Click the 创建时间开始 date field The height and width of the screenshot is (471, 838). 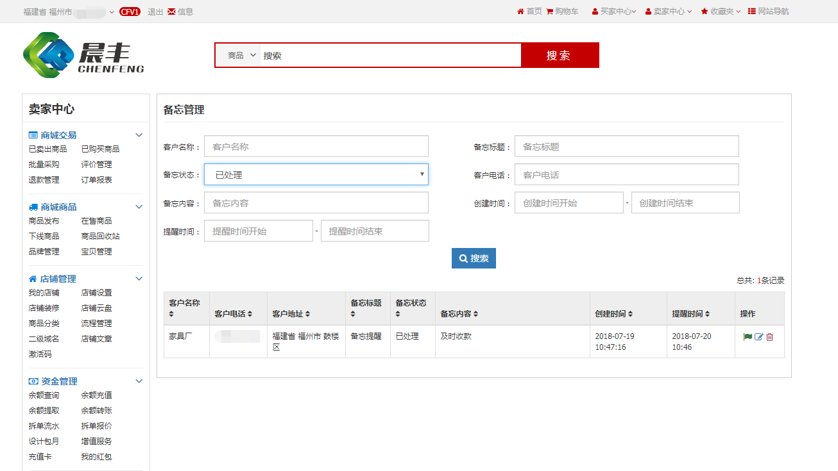pos(569,203)
